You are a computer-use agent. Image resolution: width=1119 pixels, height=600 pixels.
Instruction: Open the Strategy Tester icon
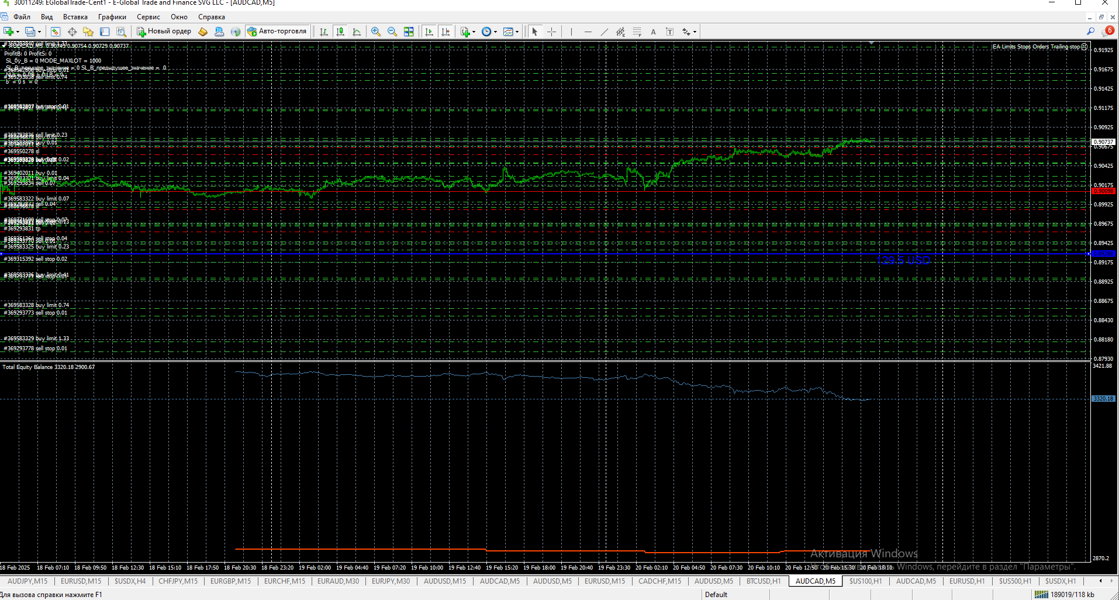[x=121, y=32]
